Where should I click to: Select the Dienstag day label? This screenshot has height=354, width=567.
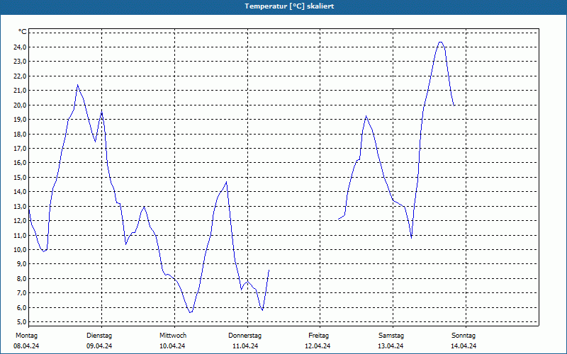tap(99, 336)
